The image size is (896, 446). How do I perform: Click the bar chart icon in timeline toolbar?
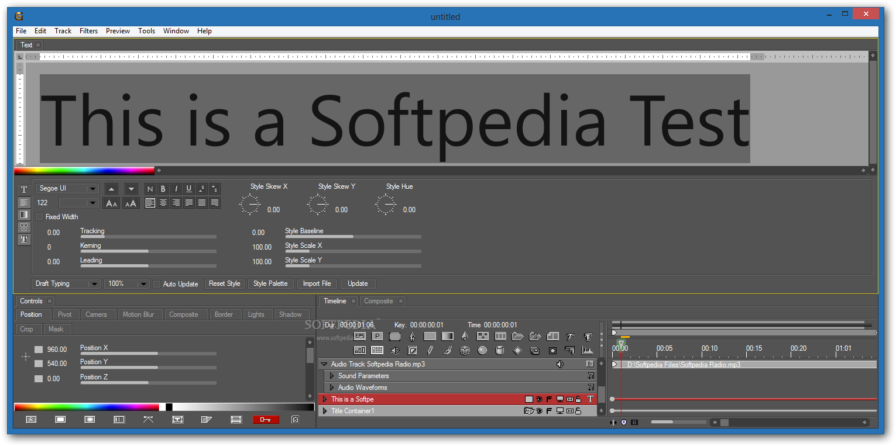tap(360, 350)
